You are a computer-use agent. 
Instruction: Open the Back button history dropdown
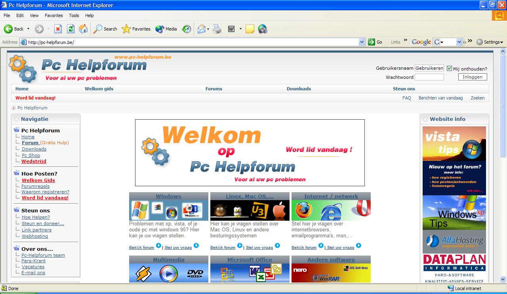tap(28, 29)
